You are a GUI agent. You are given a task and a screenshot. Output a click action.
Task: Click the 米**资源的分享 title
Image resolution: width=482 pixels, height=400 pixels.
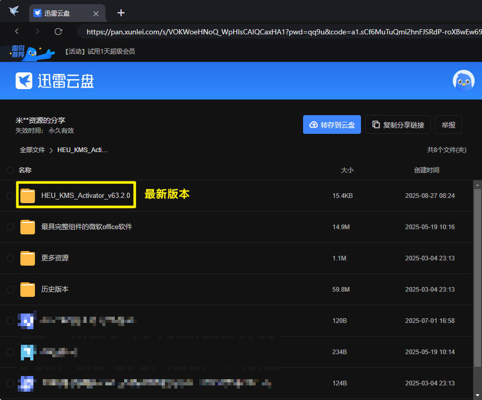(x=40, y=120)
